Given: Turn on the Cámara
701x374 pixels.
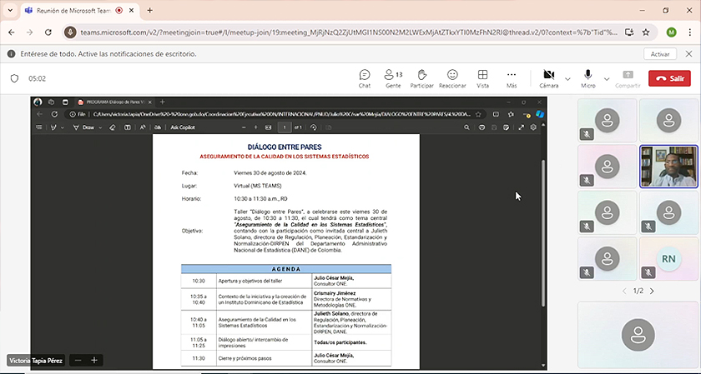Looking at the screenshot, I should pos(548,78).
